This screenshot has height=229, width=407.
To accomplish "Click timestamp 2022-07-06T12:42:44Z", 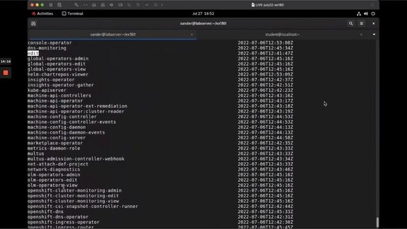I will (x=266, y=206).
